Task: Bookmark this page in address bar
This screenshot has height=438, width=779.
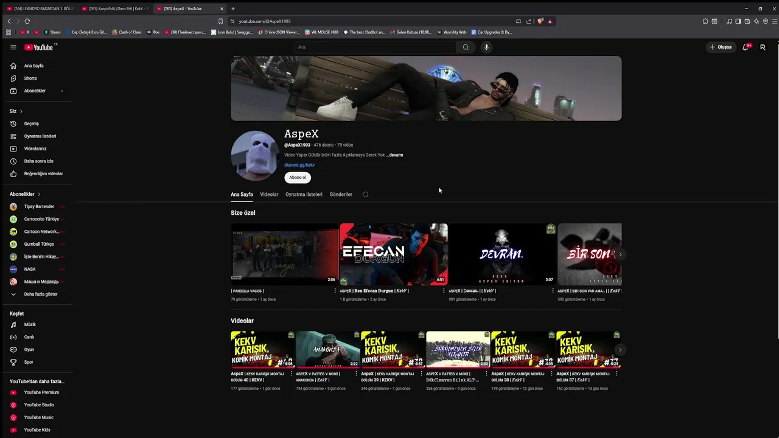Action: 220,21
